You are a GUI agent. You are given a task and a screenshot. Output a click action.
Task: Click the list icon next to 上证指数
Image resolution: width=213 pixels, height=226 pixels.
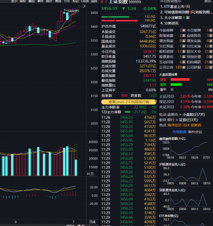coord(106,1)
